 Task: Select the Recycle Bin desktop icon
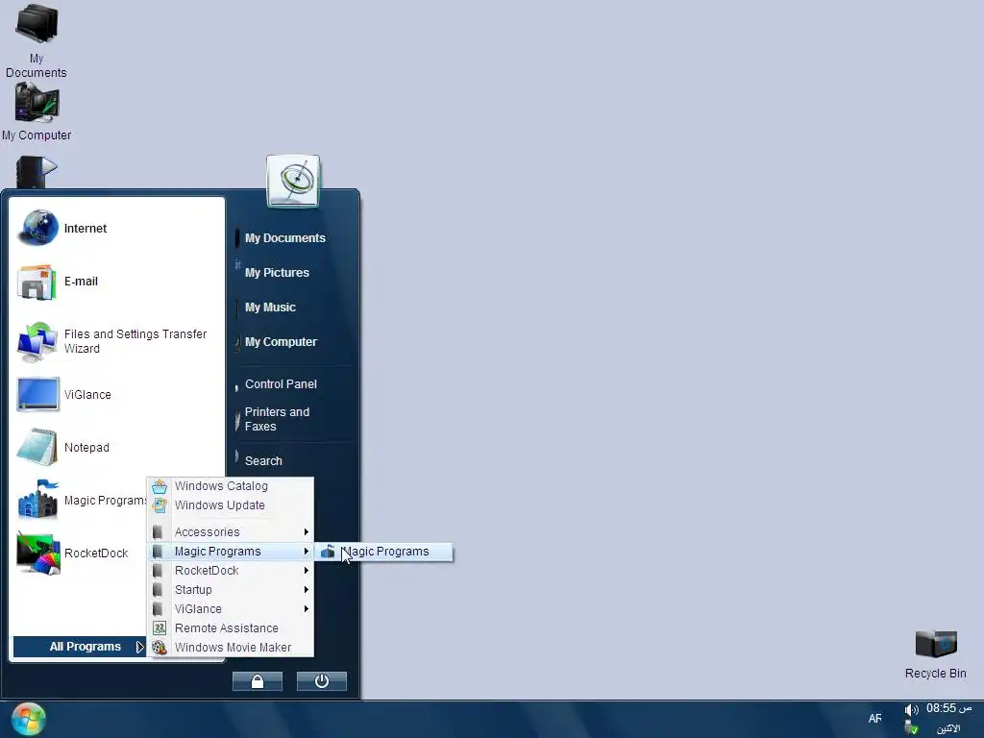[936, 654]
